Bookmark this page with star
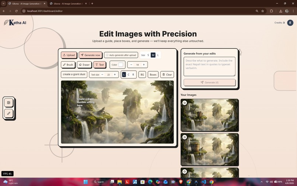 coord(262,11)
